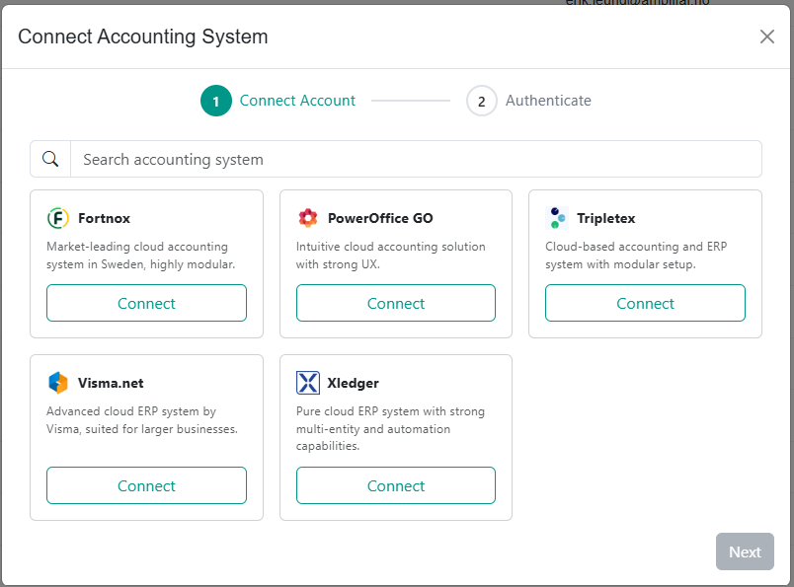Select the Xledger card description text
This screenshot has height=587, width=794.
[390, 428]
